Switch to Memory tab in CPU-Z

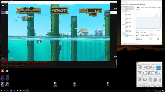[148, 64]
